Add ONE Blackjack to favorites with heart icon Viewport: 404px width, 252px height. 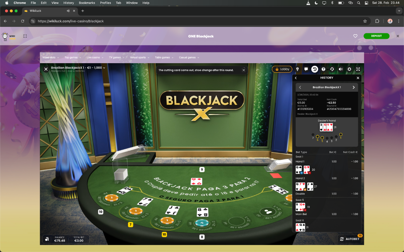pyautogui.click(x=355, y=36)
